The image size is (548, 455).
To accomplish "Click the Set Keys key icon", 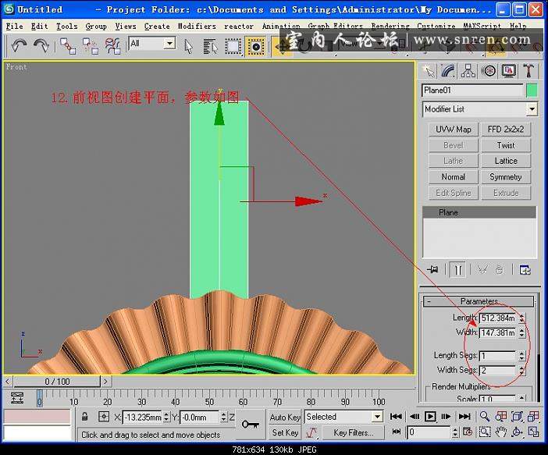I will pyautogui.click(x=251, y=425).
